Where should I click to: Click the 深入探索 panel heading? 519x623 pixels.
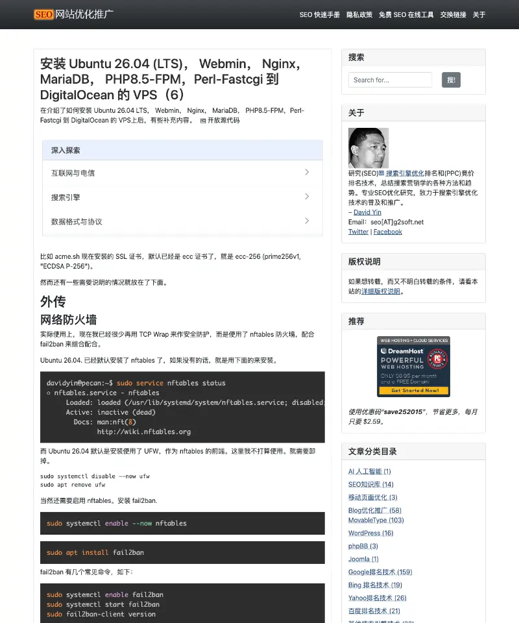click(x=66, y=150)
